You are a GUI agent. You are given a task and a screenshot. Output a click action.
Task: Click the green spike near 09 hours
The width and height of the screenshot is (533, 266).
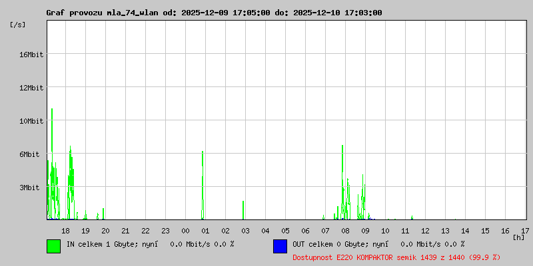pos(363,197)
